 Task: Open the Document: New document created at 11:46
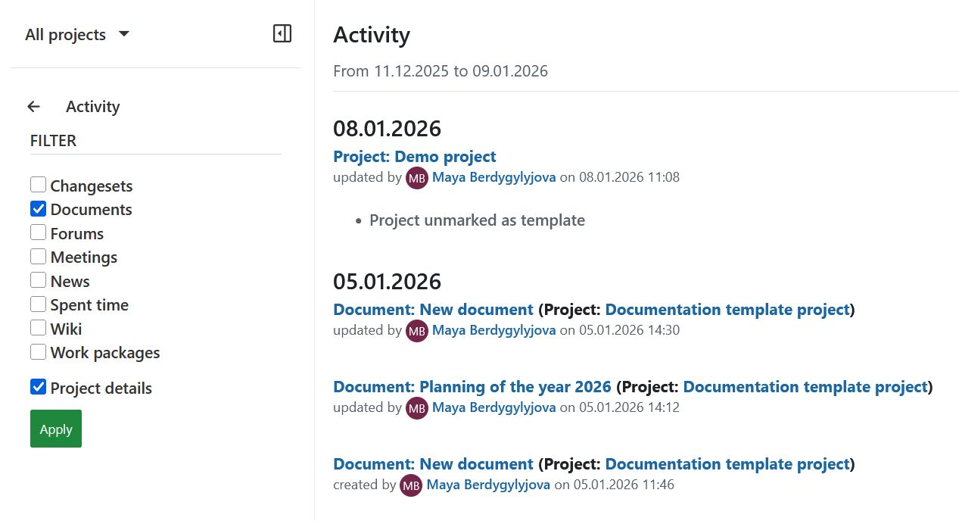pyautogui.click(x=432, y=463)
